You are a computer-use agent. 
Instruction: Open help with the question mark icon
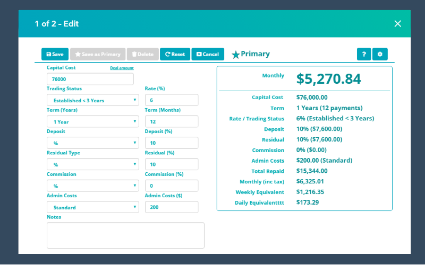(x=363, y=54)
